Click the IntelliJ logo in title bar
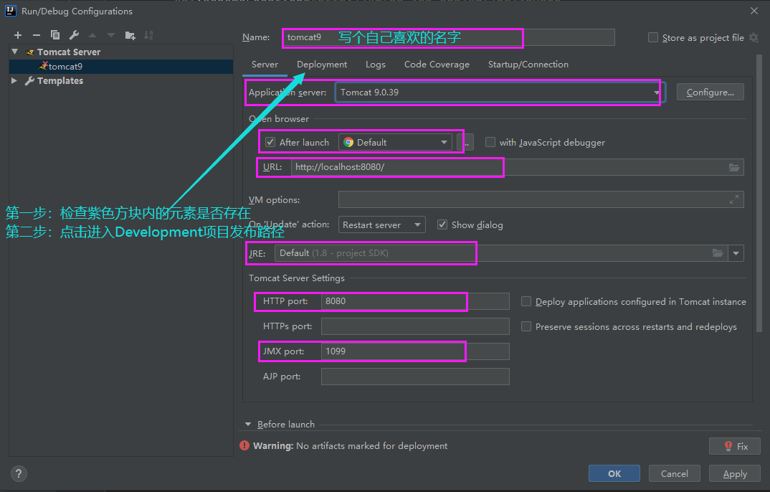Viewport: 770px width, 492px height. [10, 11]
